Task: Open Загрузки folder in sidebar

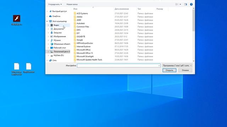Action: (57, 33)
